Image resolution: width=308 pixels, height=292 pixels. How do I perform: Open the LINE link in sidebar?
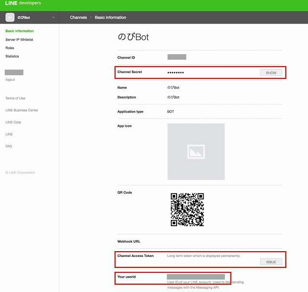tap(9, 134)
